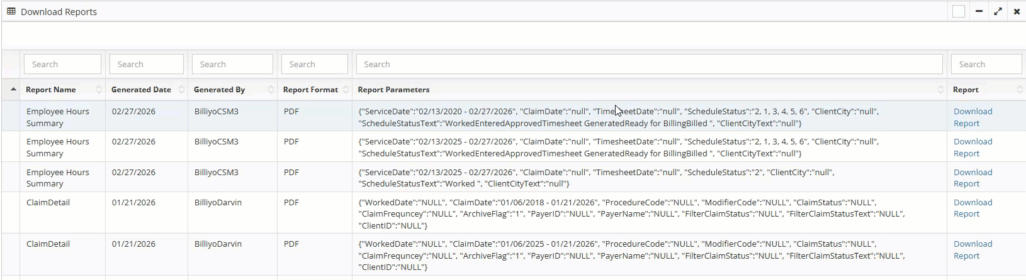The image size is (1026, 280).
Task: Download the ClaimDetail report dated 01/06/2018
Action: (x=972, y=208)
